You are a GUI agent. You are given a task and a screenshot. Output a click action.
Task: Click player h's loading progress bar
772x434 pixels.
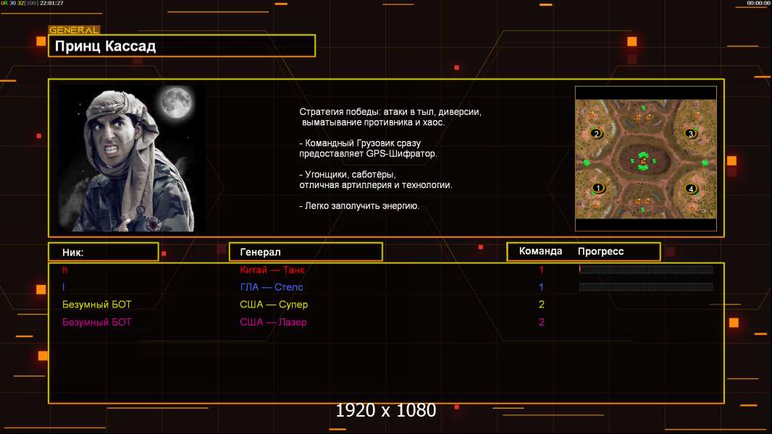point(646,270)
